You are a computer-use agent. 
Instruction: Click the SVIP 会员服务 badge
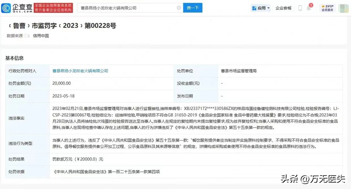pos(327,8)
